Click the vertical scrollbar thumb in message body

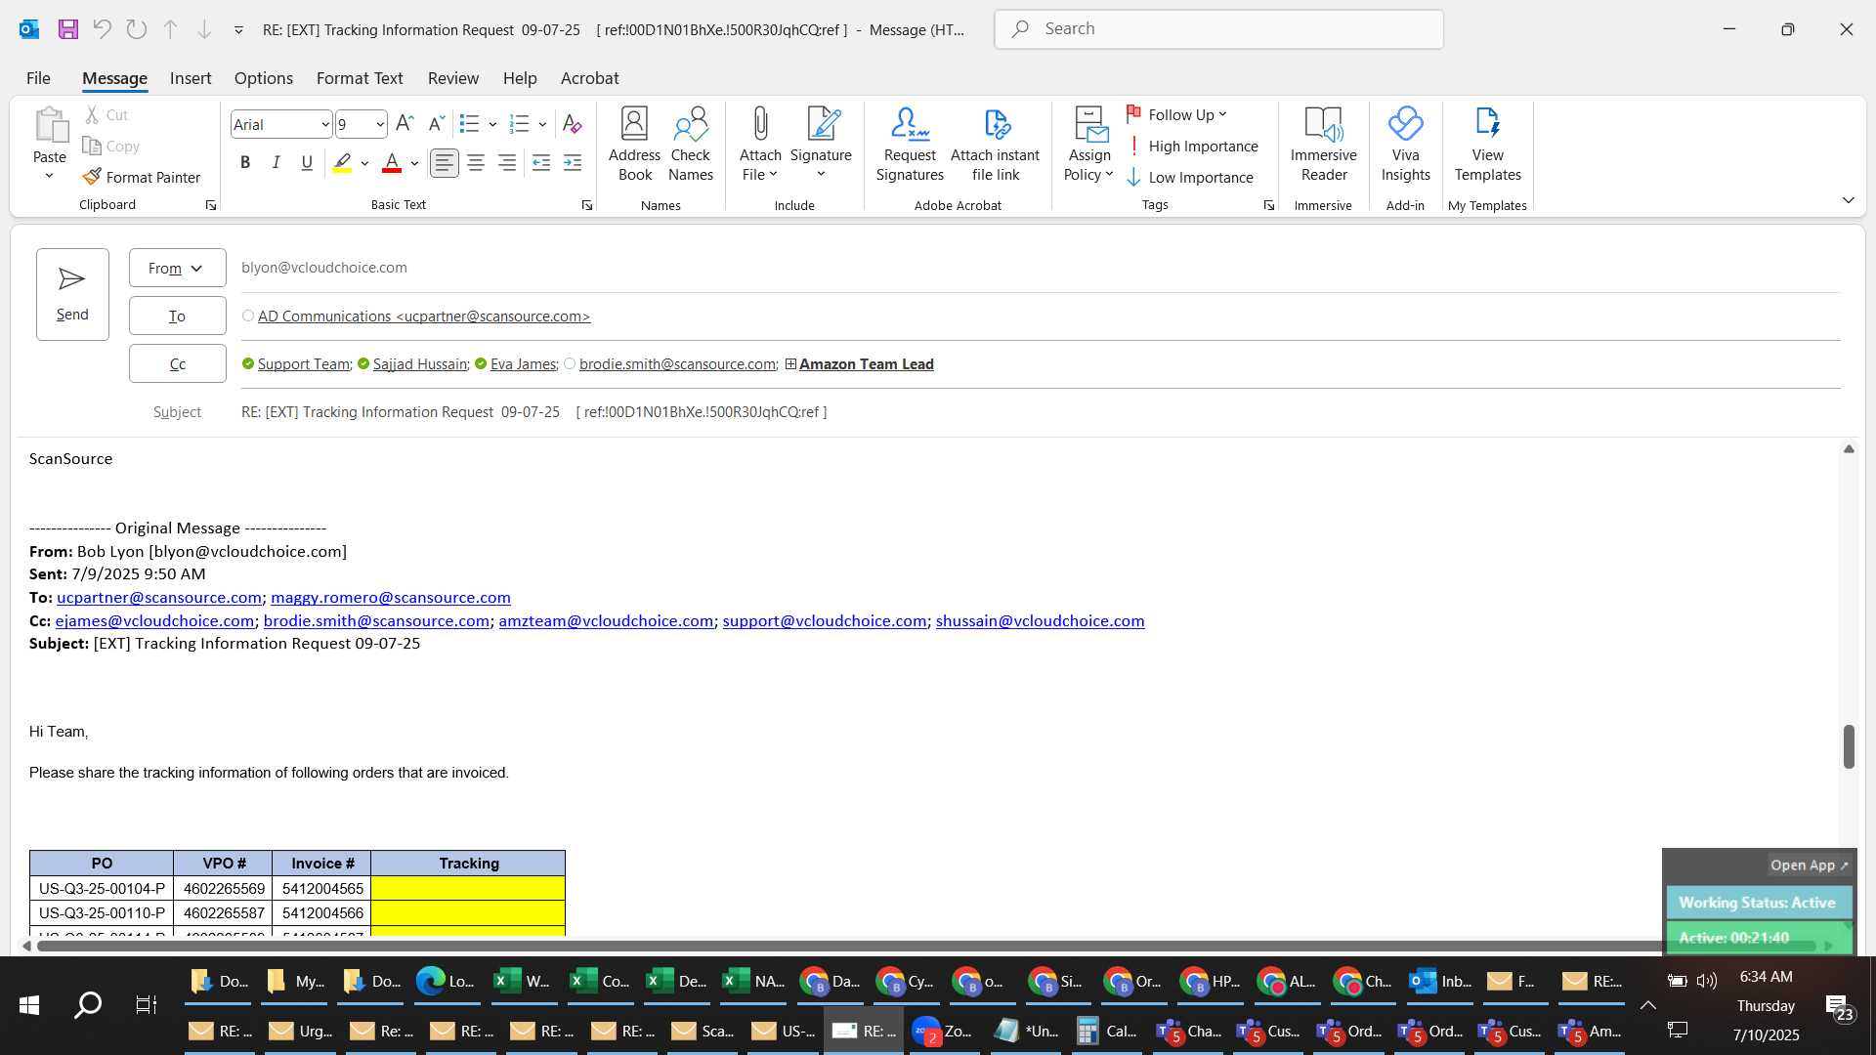pos(1849,746)
